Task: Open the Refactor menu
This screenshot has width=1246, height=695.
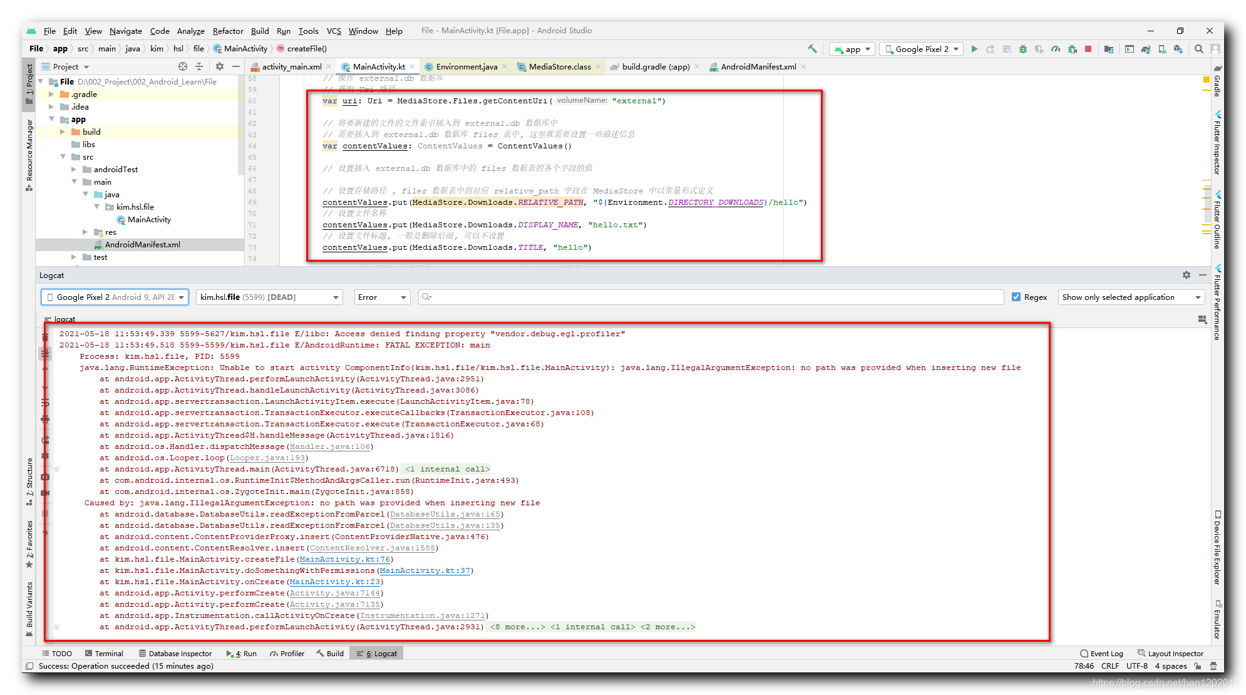Action: point(227,31)
